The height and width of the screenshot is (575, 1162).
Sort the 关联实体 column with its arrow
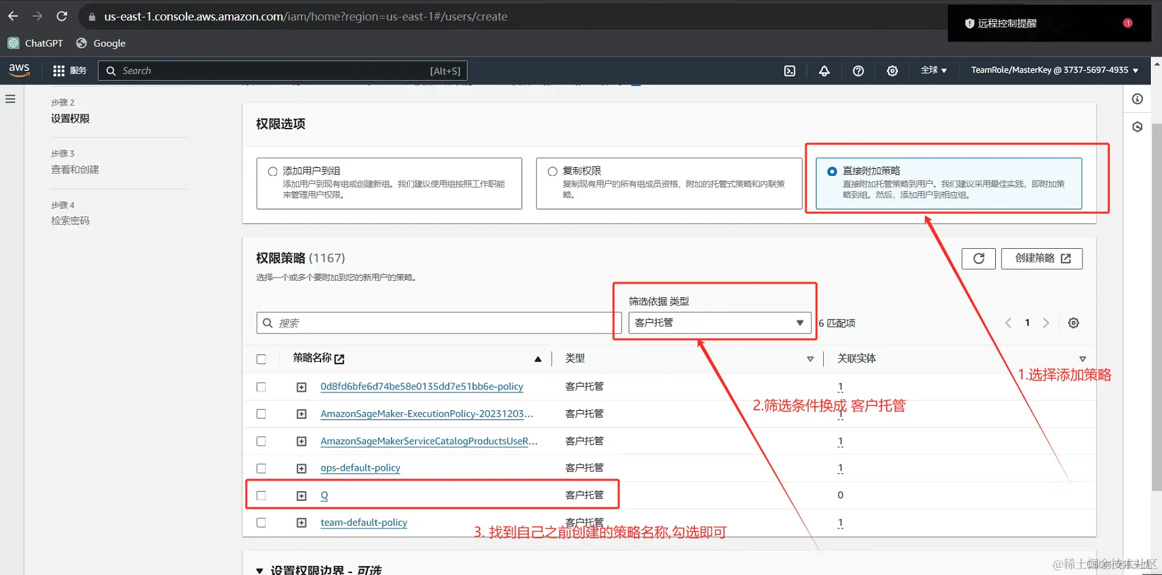[x=1083, y=359]
